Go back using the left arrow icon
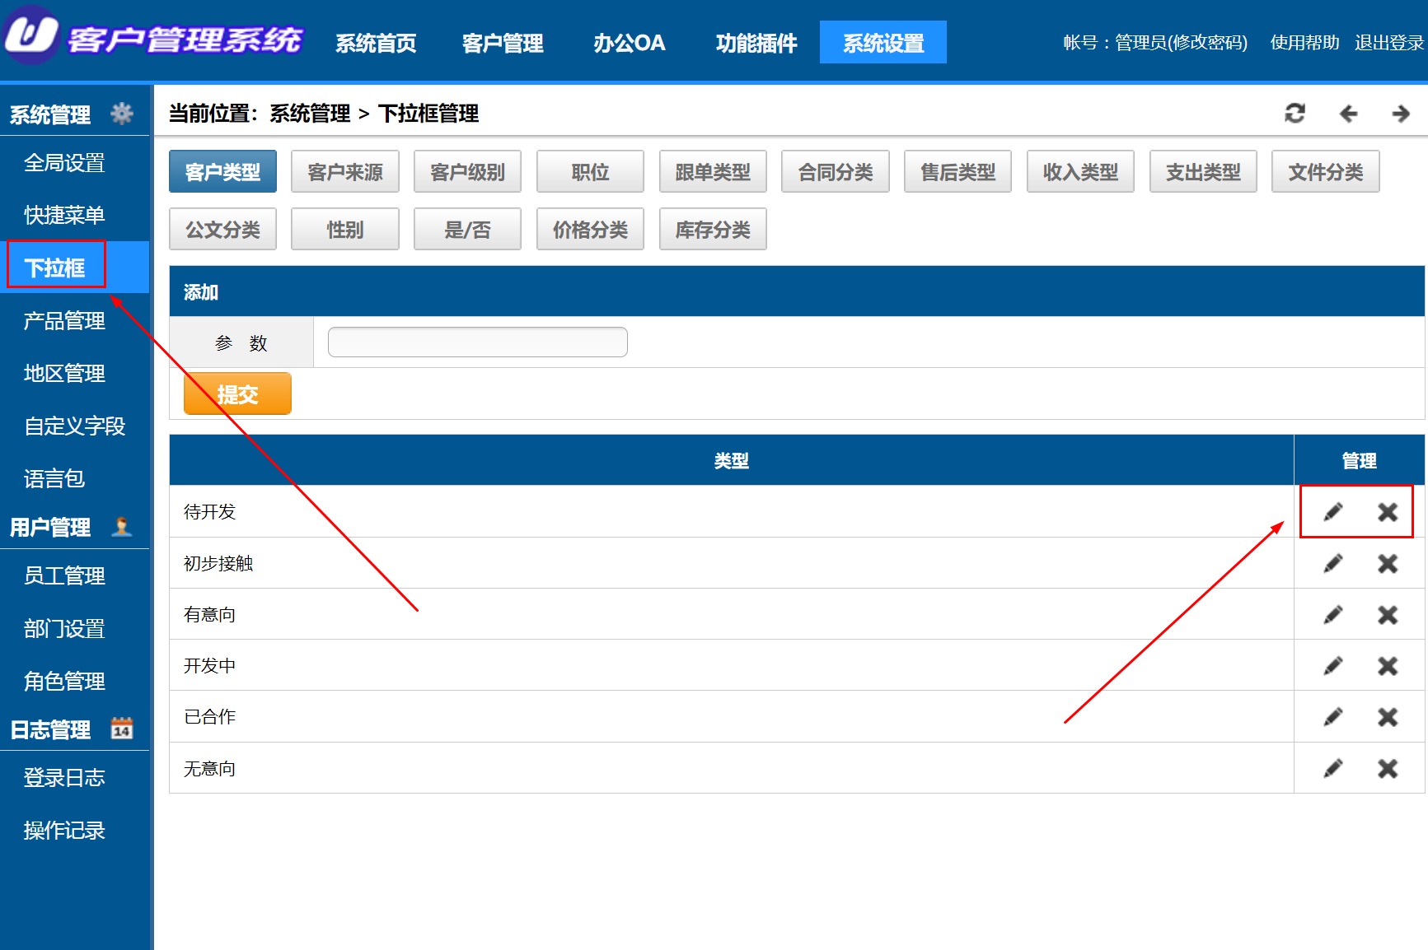Viewport: 1428px width, 950px height. [1348, 113]
